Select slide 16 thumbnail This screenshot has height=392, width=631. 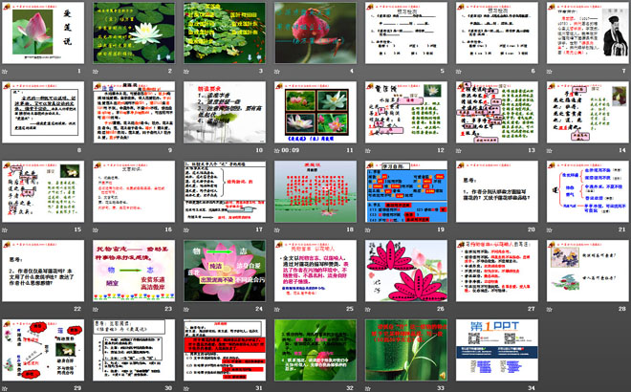134,191
